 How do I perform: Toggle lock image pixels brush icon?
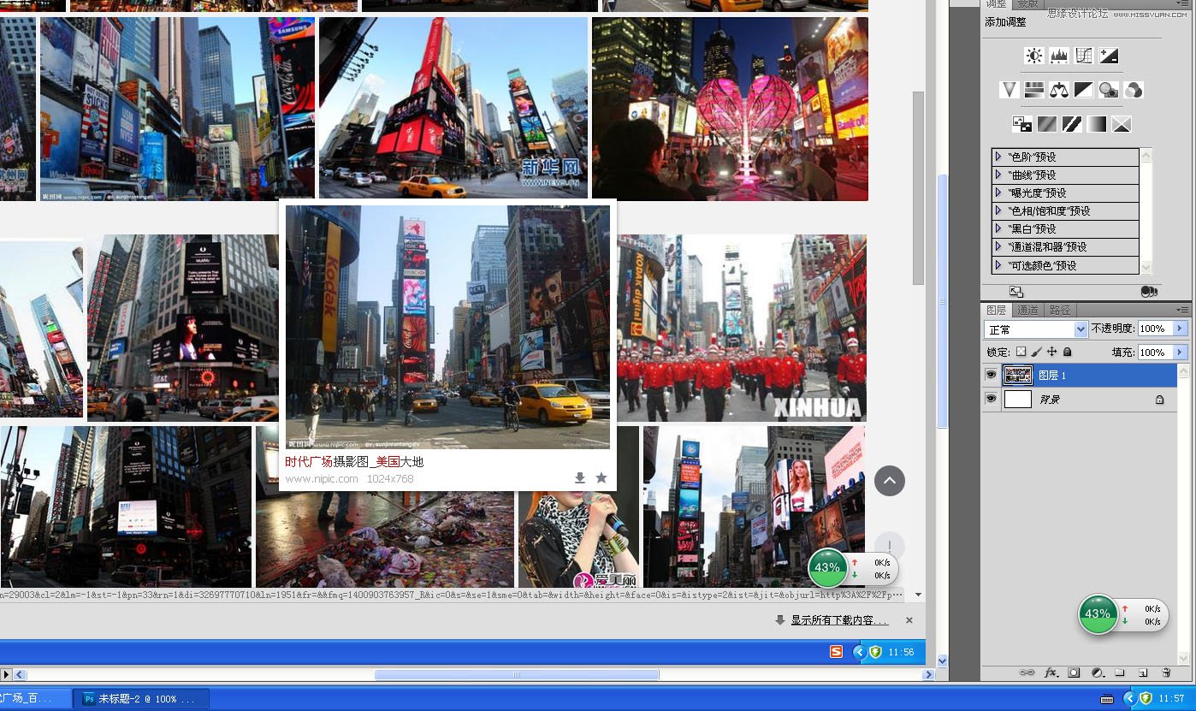point(1037,352)
